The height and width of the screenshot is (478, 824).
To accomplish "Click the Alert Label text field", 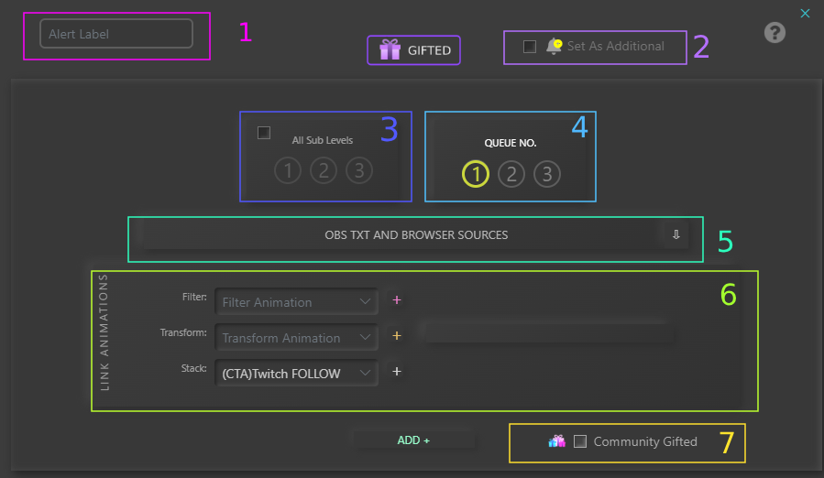I will coord(116,34).
